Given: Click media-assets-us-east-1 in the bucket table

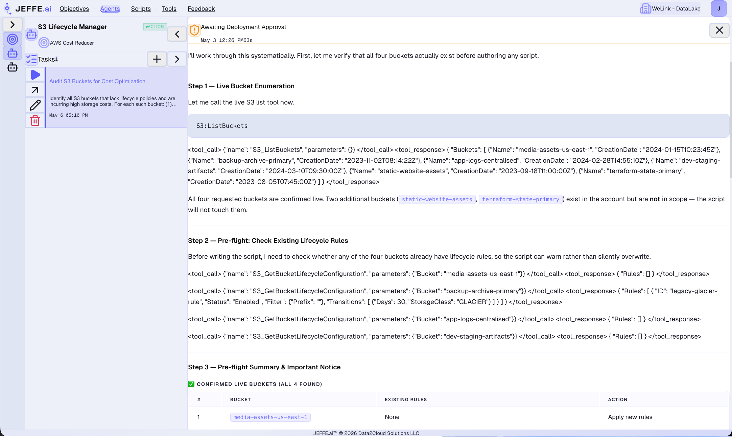Looking at the screenshot, I should coord(270,417).
